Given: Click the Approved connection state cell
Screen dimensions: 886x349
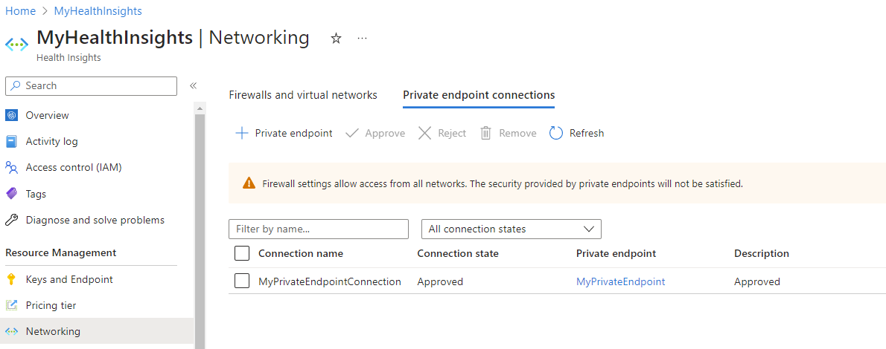Looking at the screenshot, I should tap(439, 281).
